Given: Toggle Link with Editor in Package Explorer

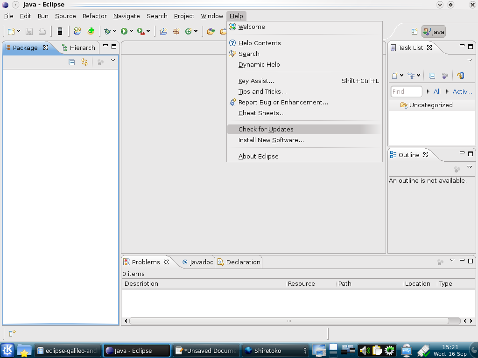Looking at the screenshot, I should pyautogui.click(x=84, y=62).
